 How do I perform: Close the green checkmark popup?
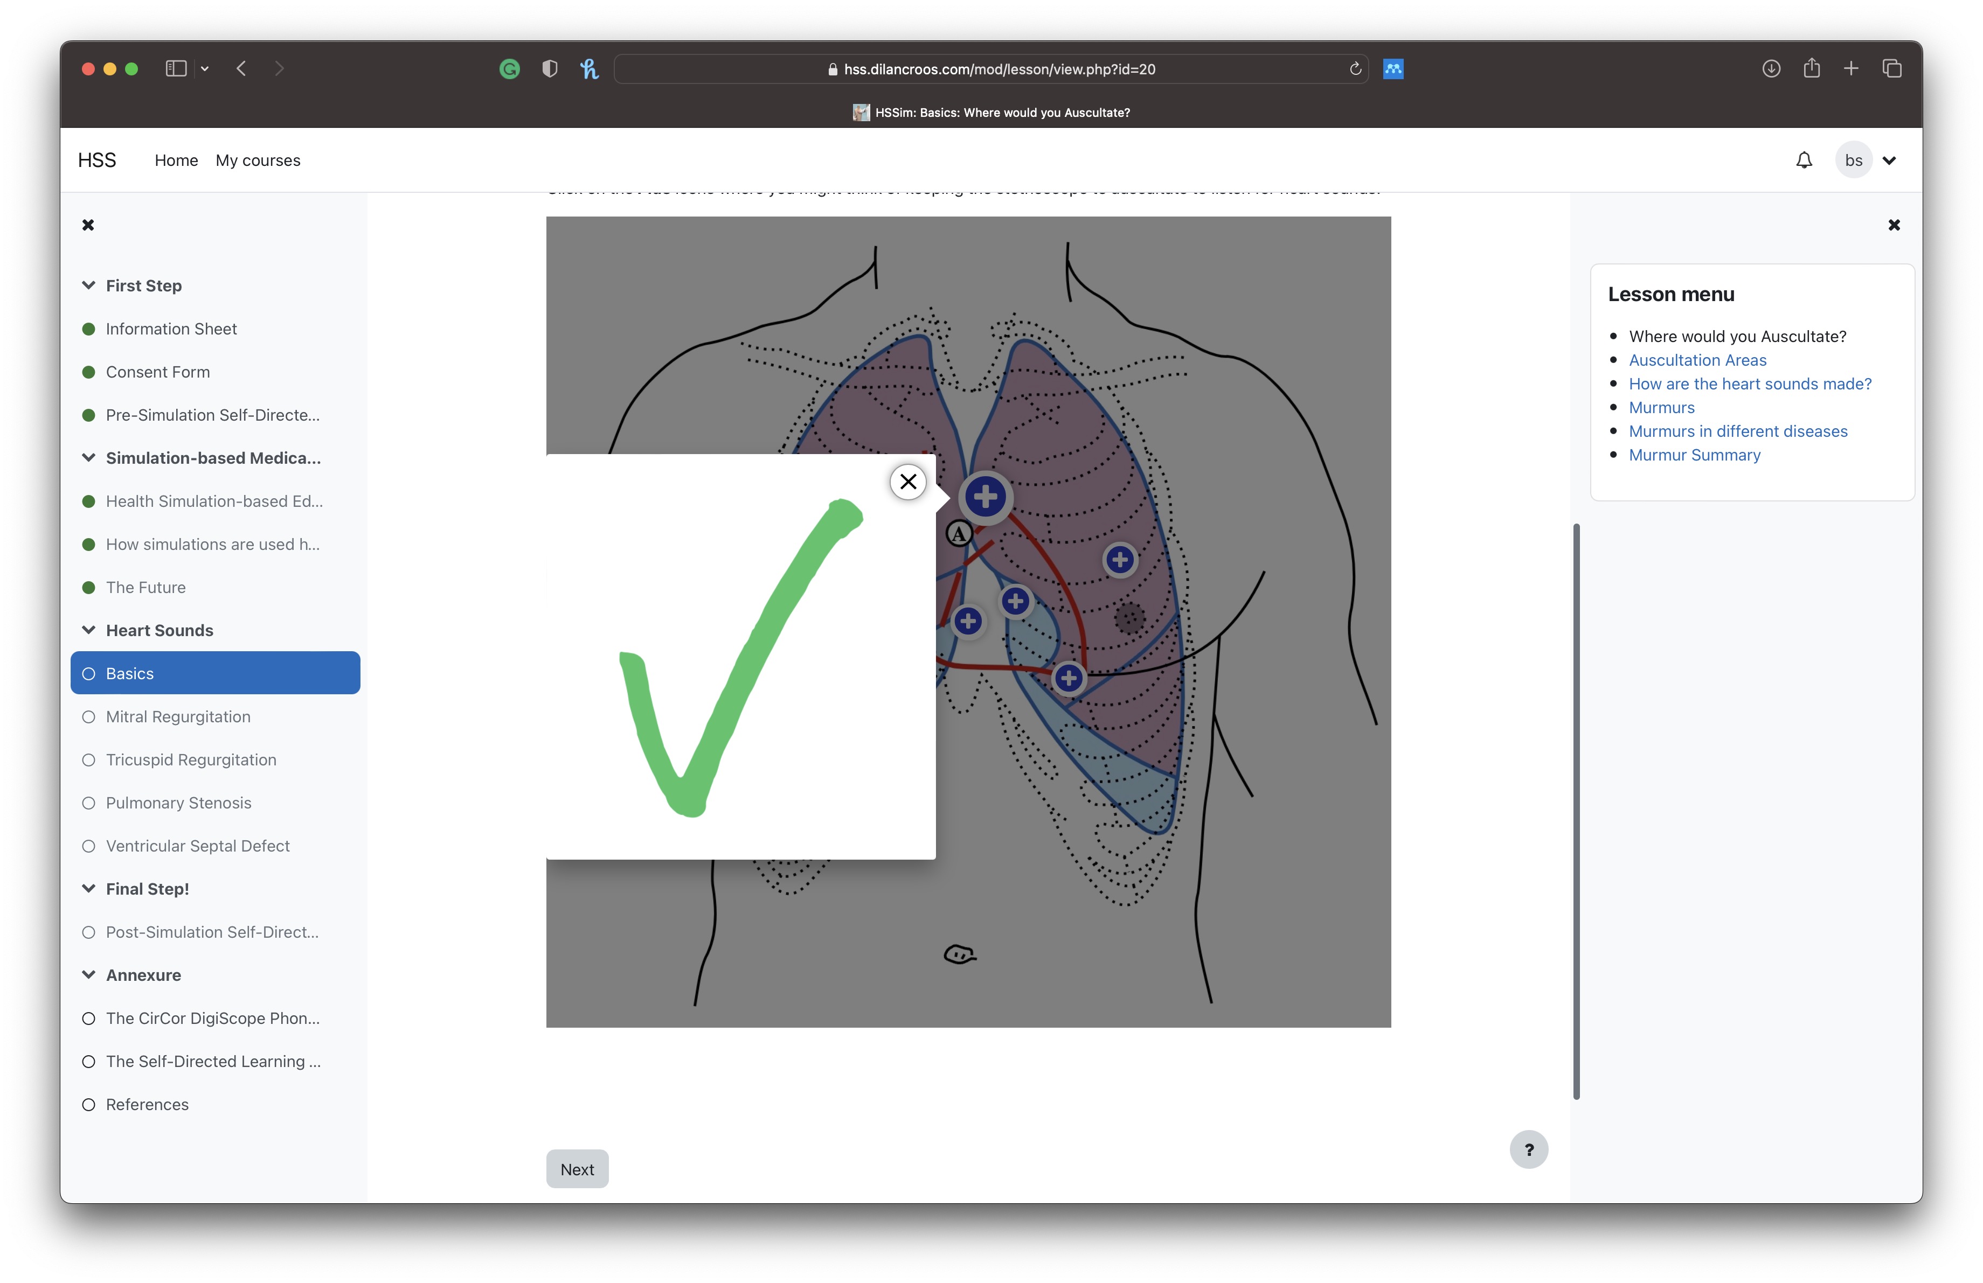coord(908,481)
